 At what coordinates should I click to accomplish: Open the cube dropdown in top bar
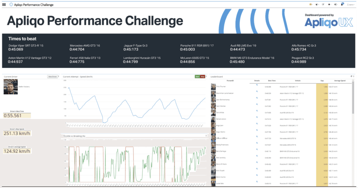[x=317, y=4]
